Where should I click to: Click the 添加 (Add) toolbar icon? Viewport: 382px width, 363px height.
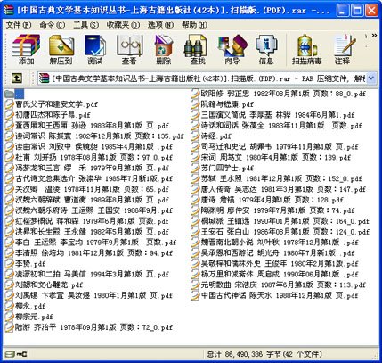pyautogui.click(x=26, y=49)
